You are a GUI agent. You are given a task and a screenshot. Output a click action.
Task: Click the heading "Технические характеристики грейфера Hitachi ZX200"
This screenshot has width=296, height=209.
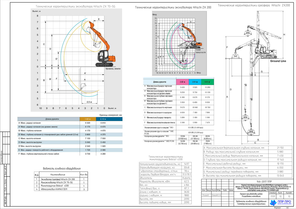point(254,6)
